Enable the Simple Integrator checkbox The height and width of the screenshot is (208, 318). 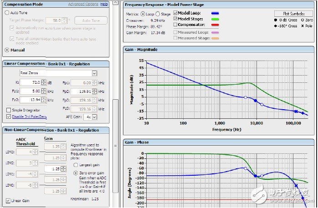pos(9,110)
